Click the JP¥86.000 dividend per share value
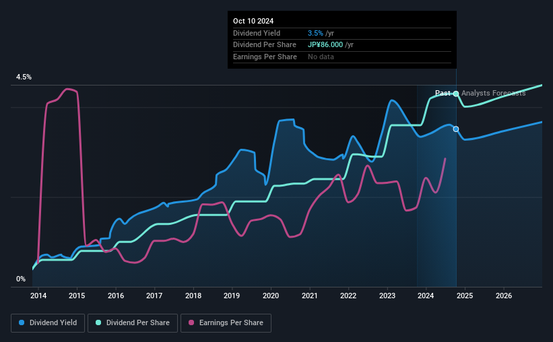 tap(325, 45)
